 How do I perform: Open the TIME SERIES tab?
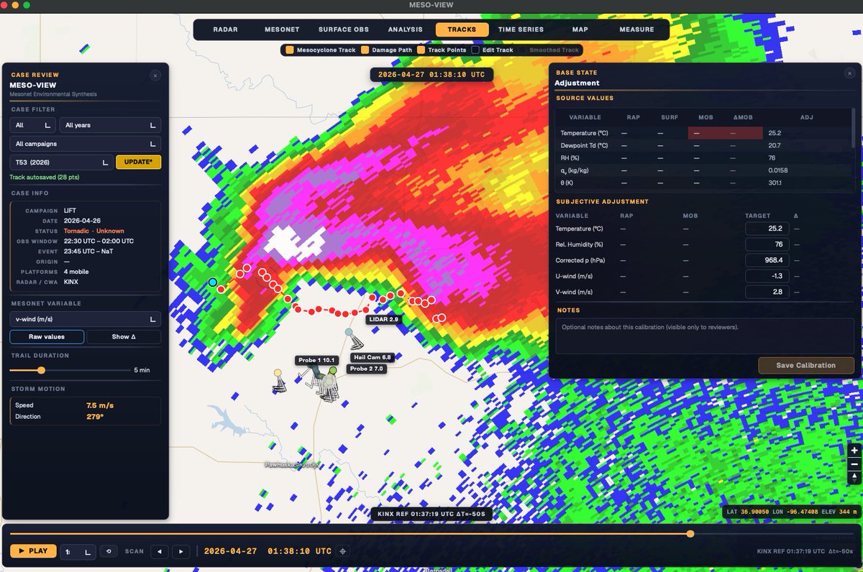tap(521, 29)
